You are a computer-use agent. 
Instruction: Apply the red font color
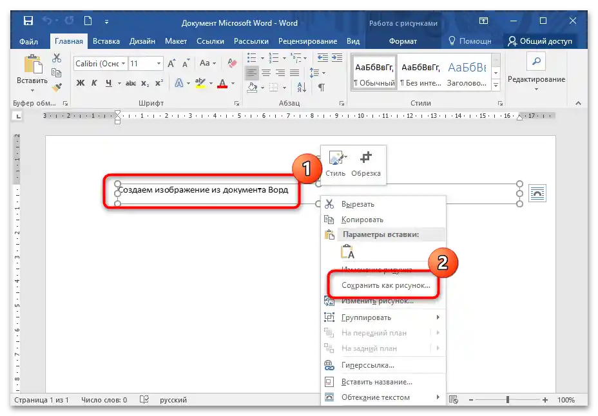[x=222, y=83]
